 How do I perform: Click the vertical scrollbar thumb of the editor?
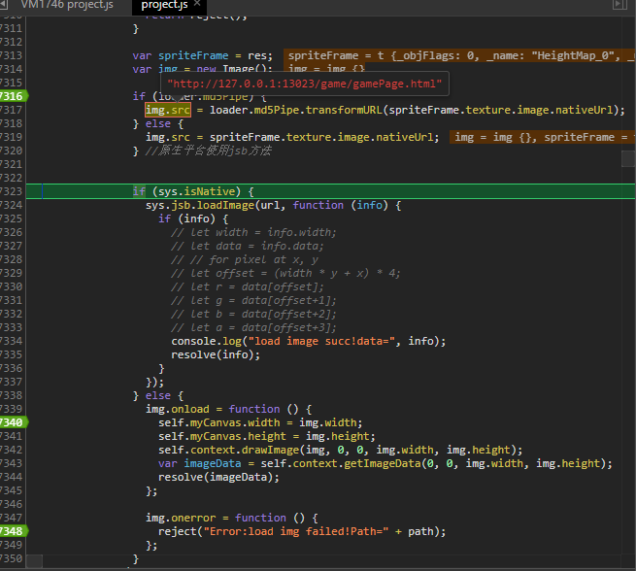click(x=628, y=158)
